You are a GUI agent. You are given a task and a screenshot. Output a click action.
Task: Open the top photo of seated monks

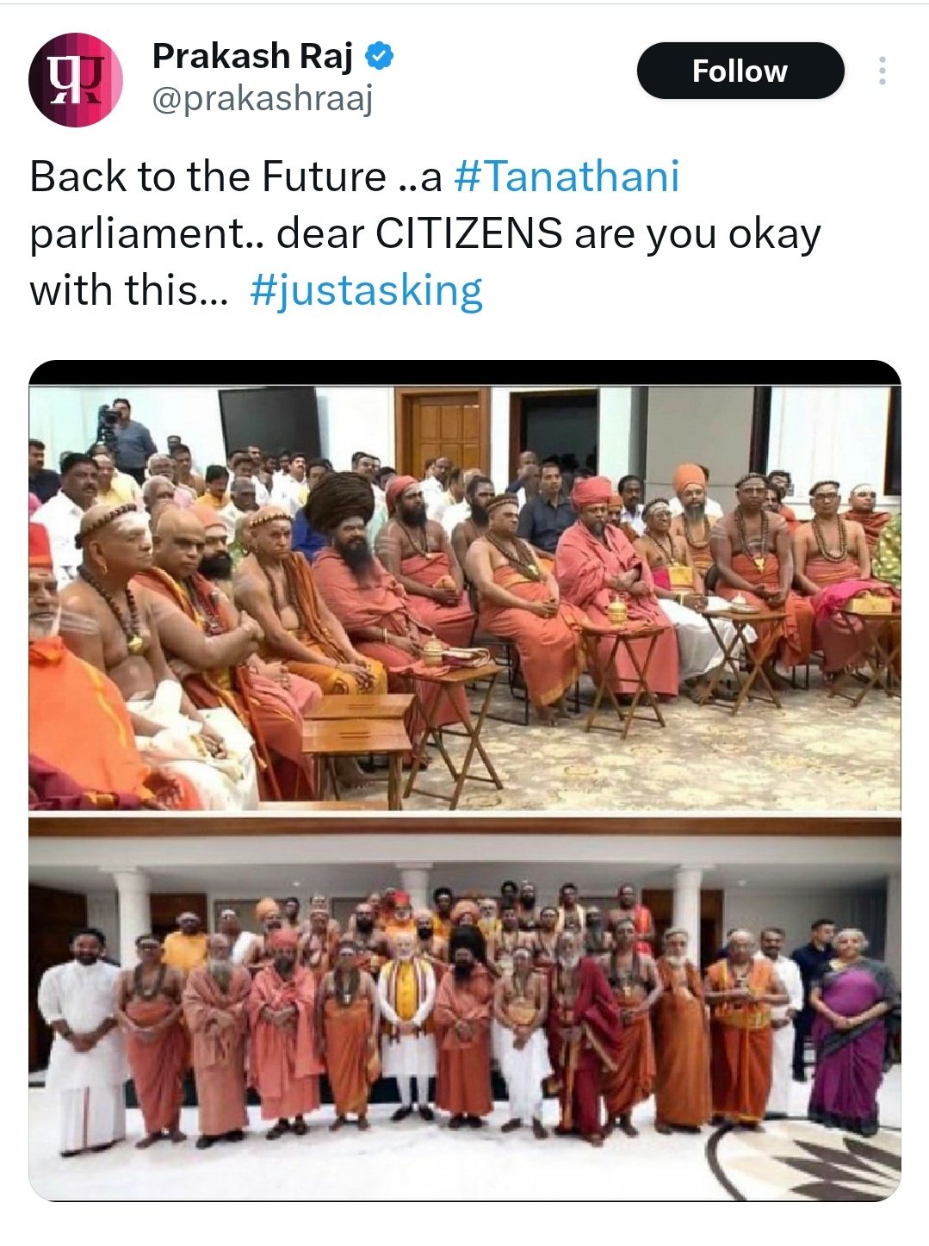pyautogui.click(x=465, y=598)
